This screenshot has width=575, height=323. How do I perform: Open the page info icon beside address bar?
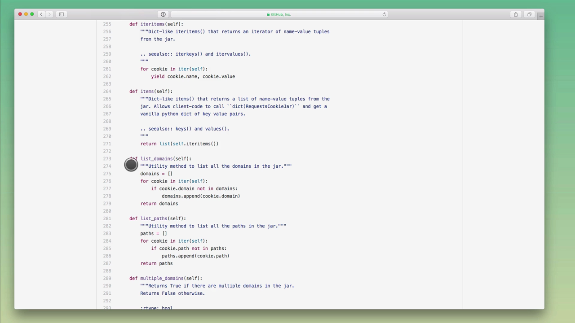[x=163, y=14]
